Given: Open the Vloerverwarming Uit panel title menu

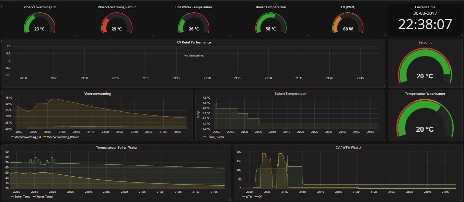Looking at the screenshot, I should tap(39, 7).
